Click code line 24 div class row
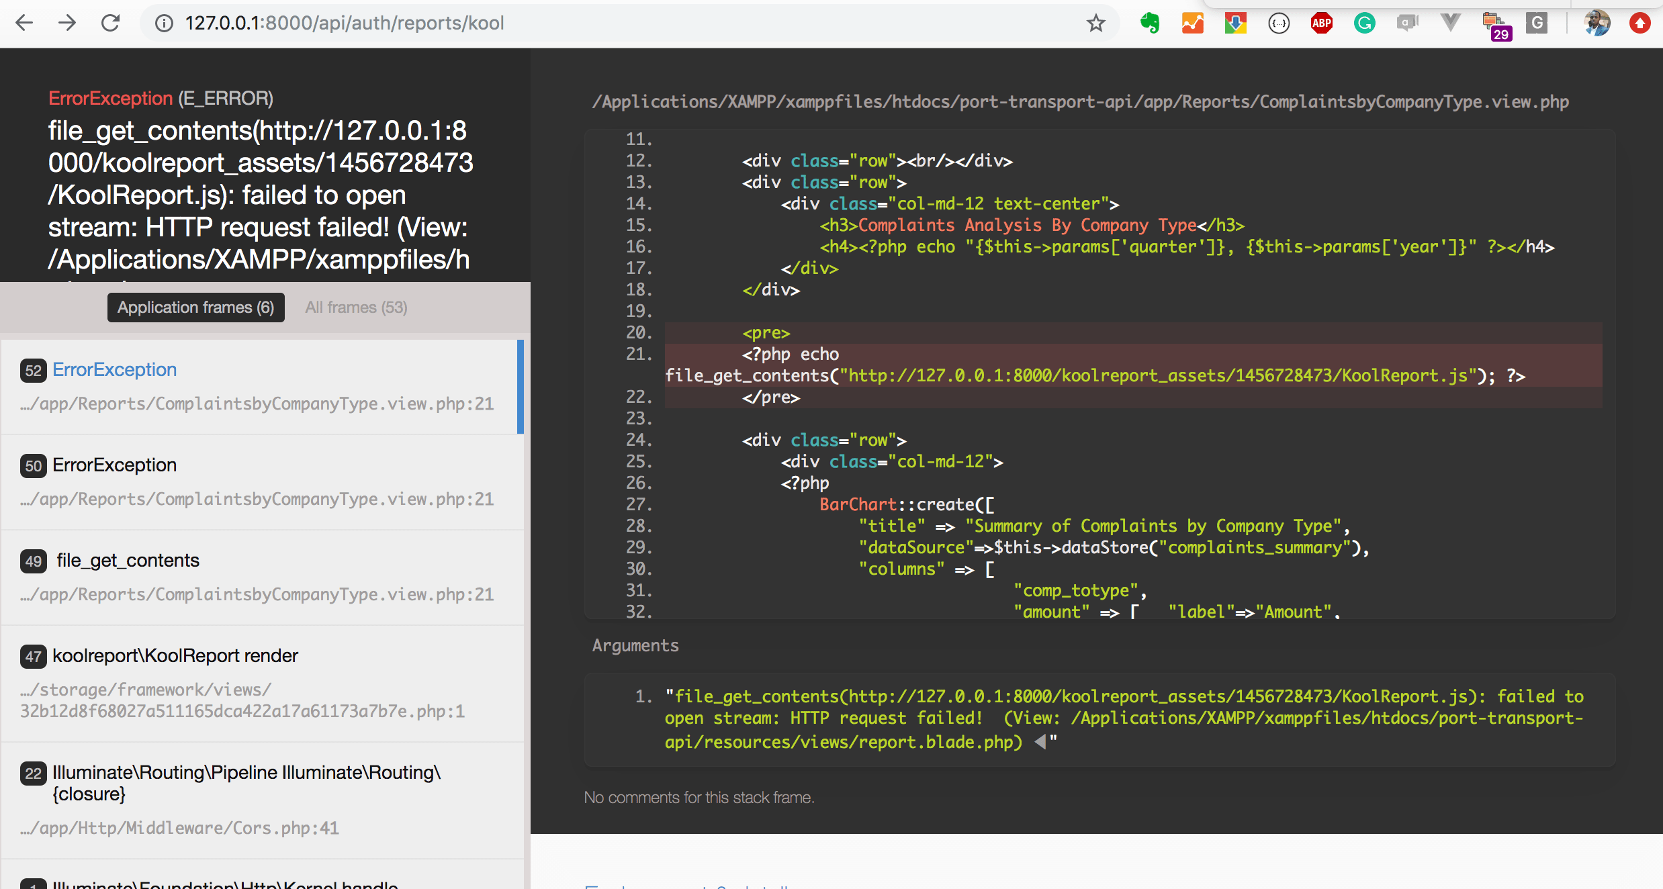Screen dimensions: 1663x889 click(824, 440)
